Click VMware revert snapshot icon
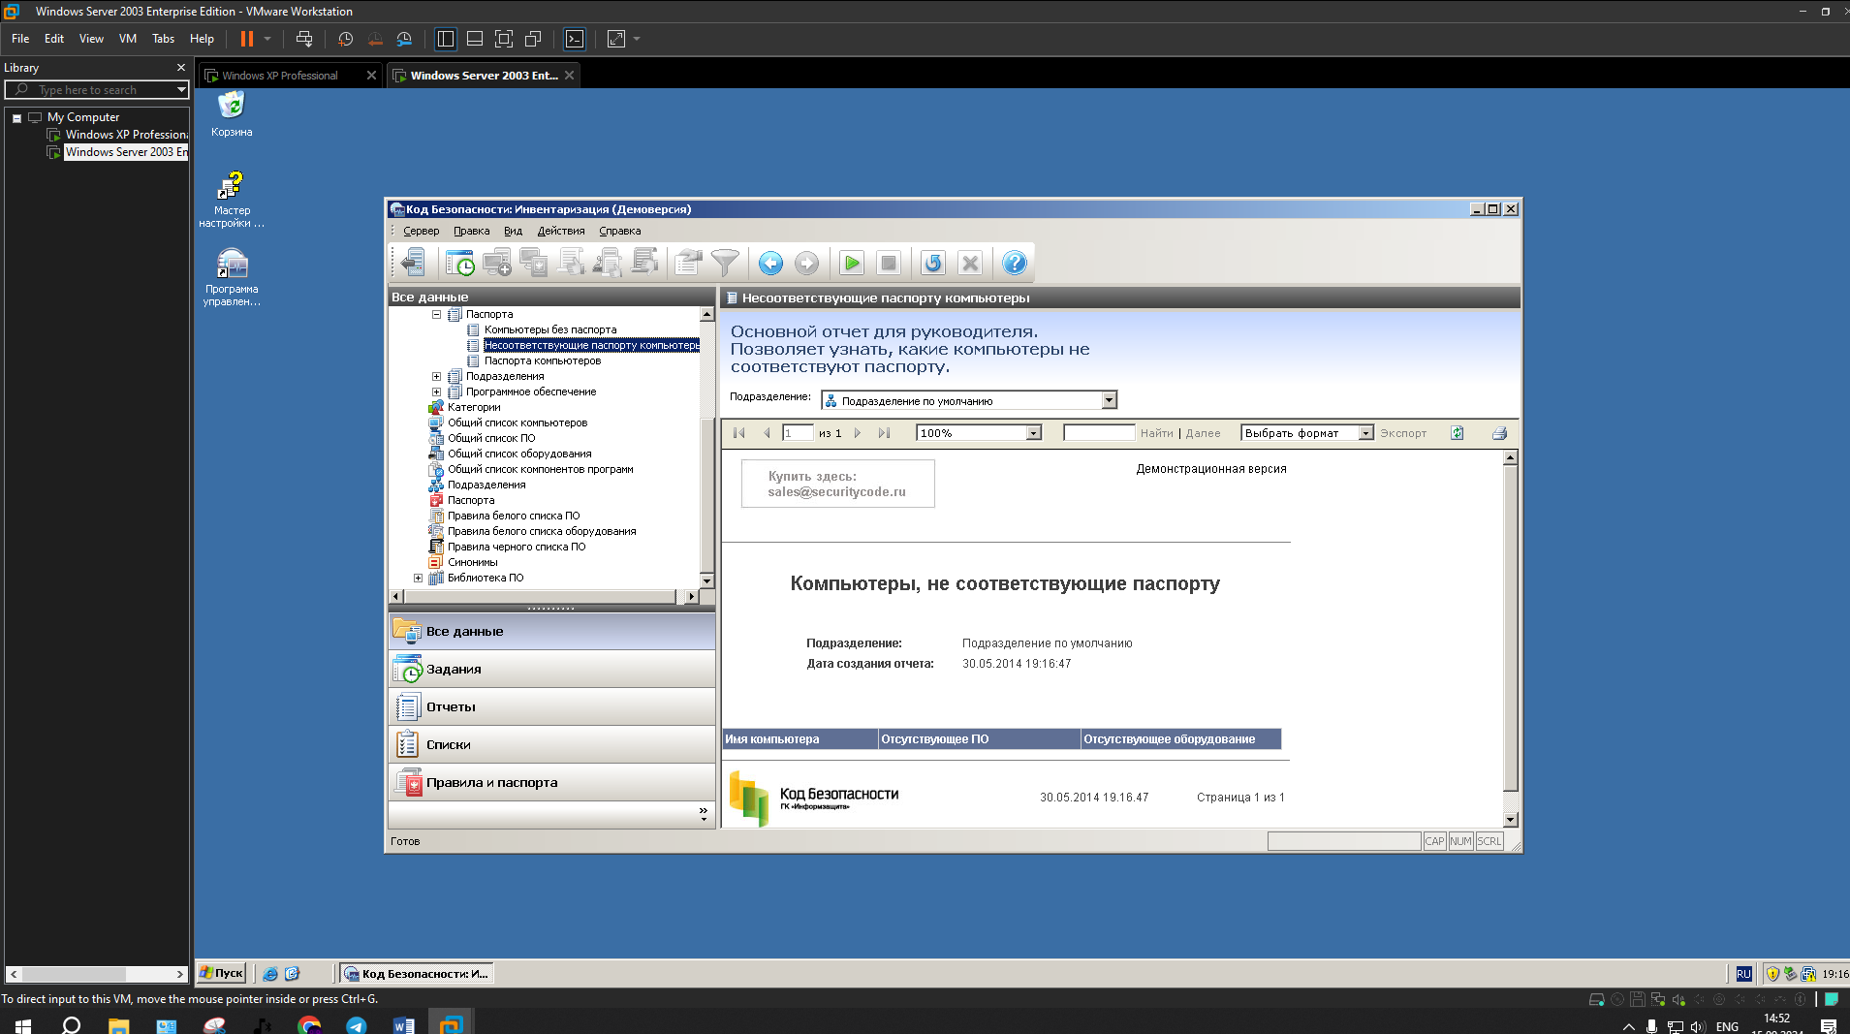Image resolution: width=1850 pixels, height=1034 pixels. point(375,39)
